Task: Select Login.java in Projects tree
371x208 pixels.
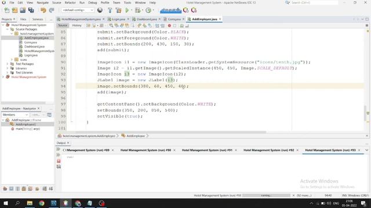Action: click(x=31, y=55)
